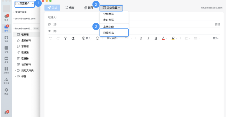Open the Messages (消息) sidebar icon
226x120 pixels.
coord(6,18)
